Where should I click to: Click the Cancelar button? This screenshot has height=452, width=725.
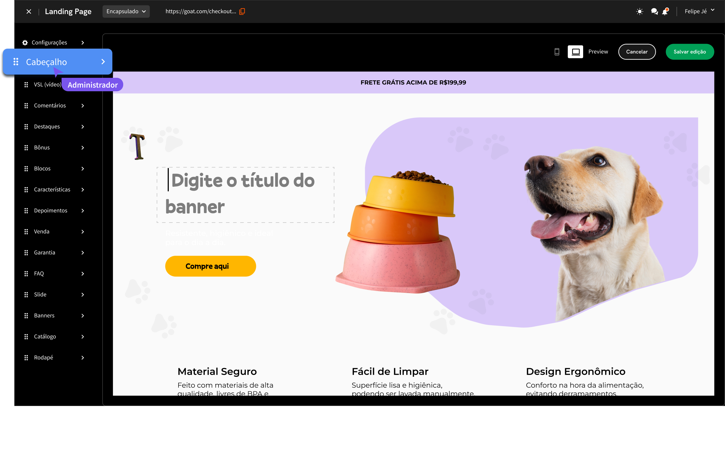[x=637, y=52]
